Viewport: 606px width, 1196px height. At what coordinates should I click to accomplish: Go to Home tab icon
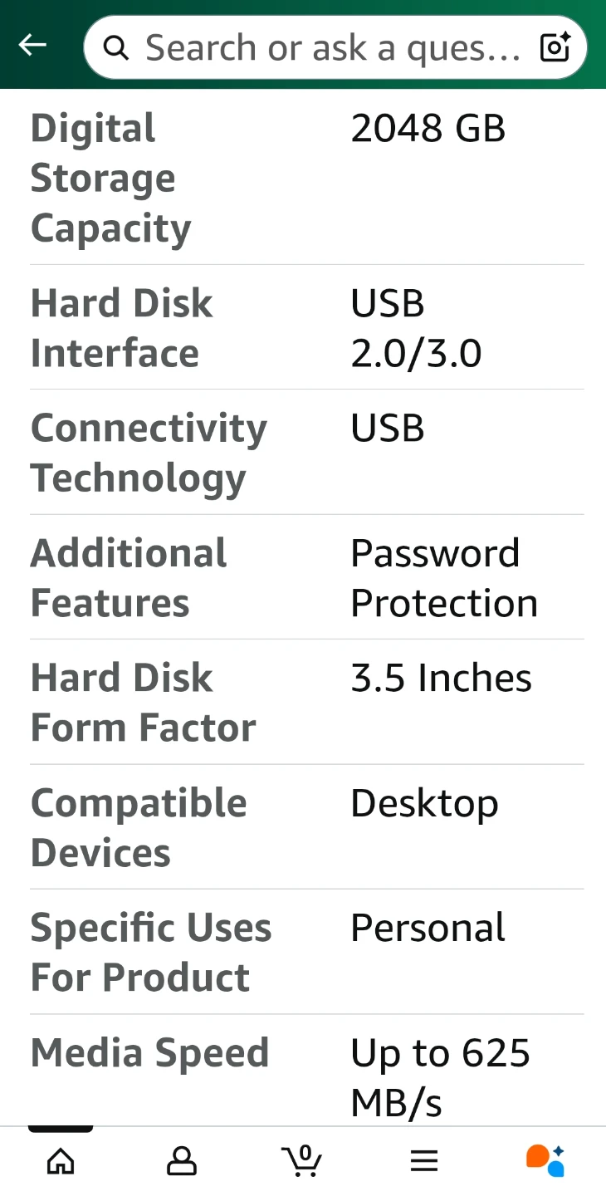click(61, 1160)
